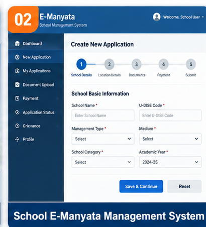This screenshot has width=206, height=227.
Task: Open the Academic Year 2024-25 dropdown
Action: click(x=170, y=162)
